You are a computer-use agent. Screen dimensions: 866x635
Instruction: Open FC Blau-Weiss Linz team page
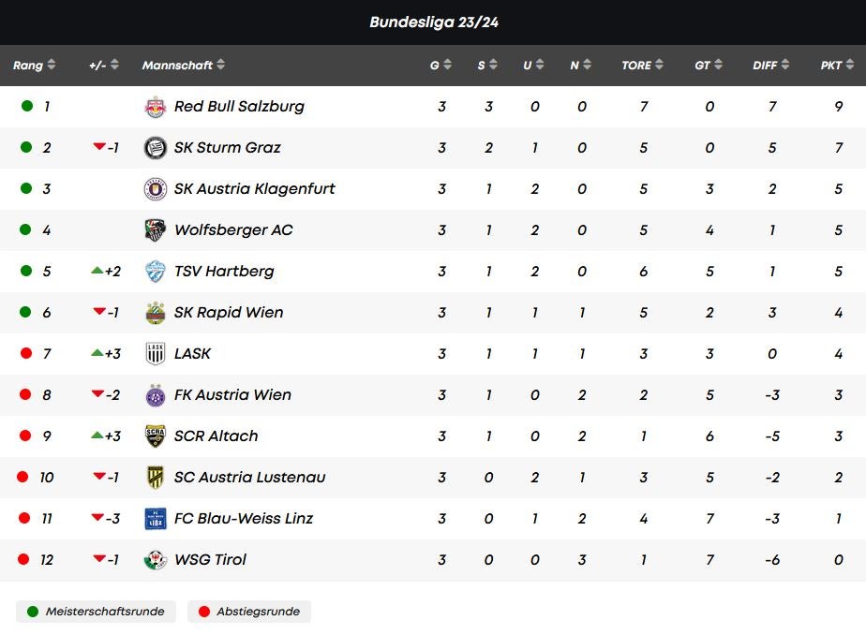[244, 519]
